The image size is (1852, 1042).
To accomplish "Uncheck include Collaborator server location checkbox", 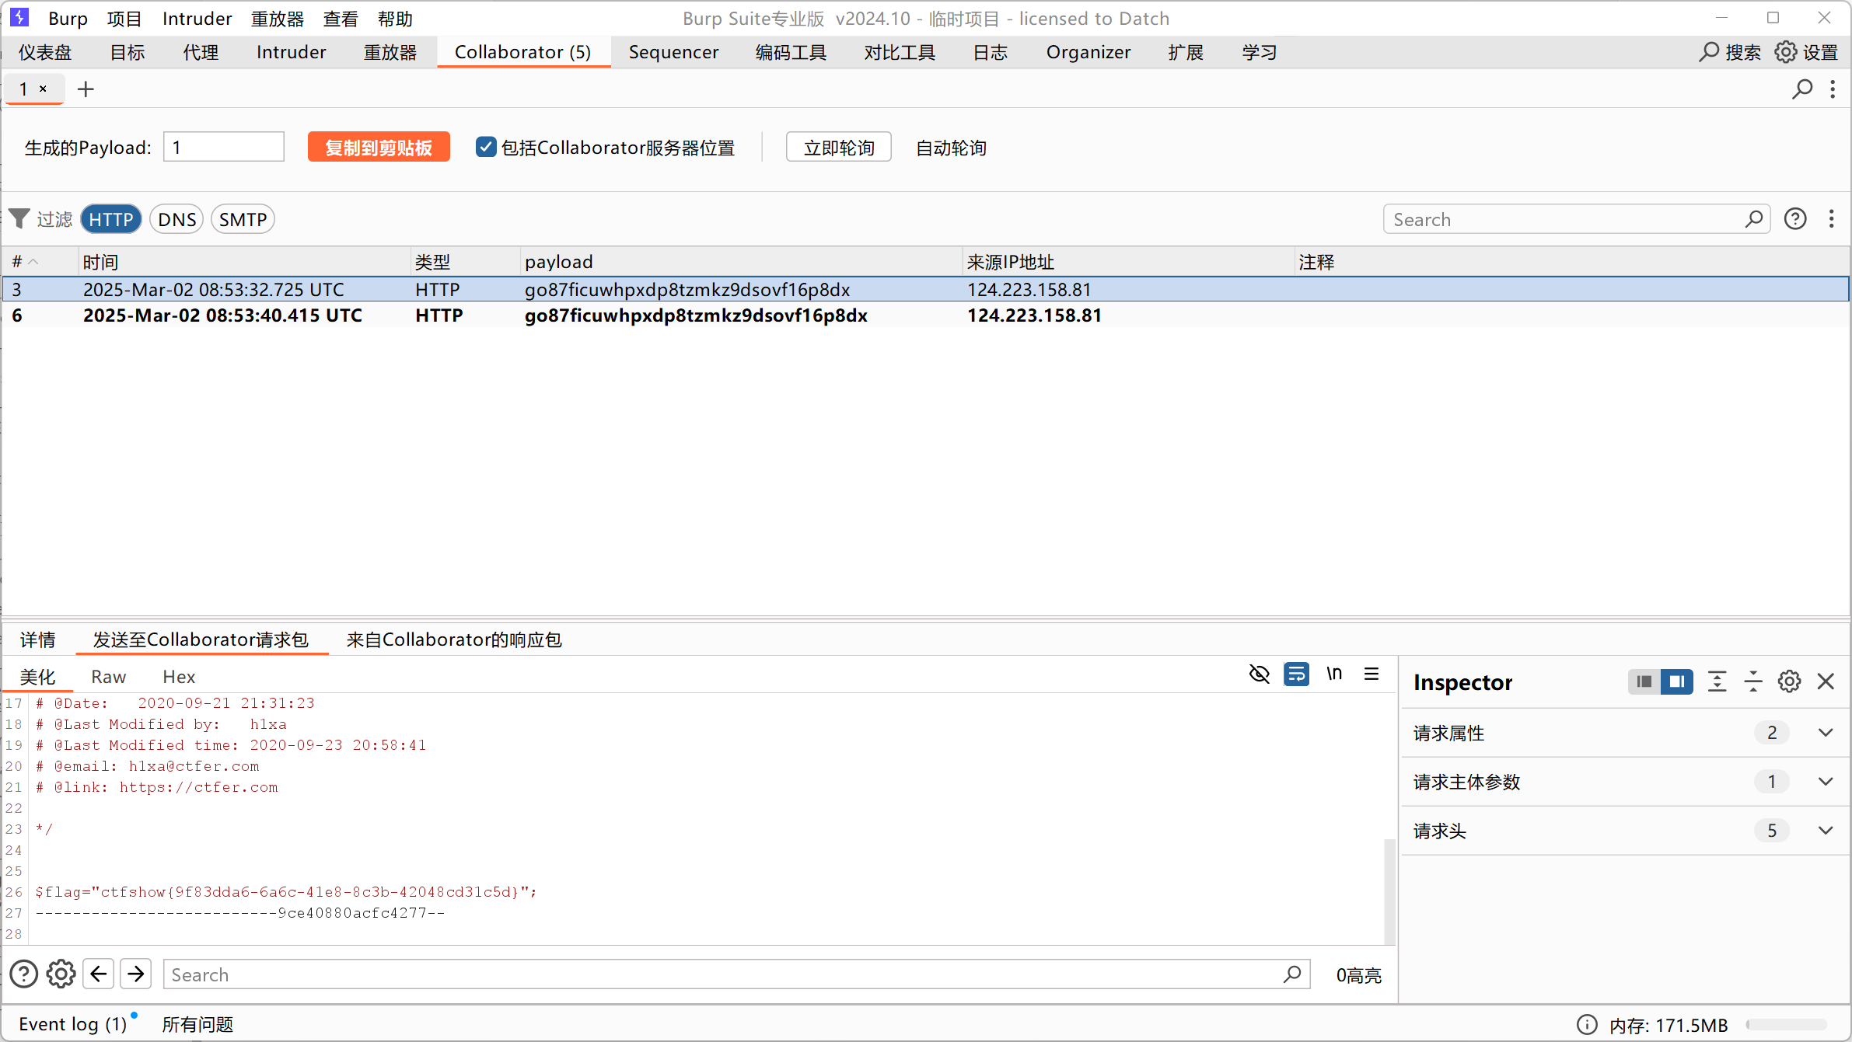I will 486,147.
